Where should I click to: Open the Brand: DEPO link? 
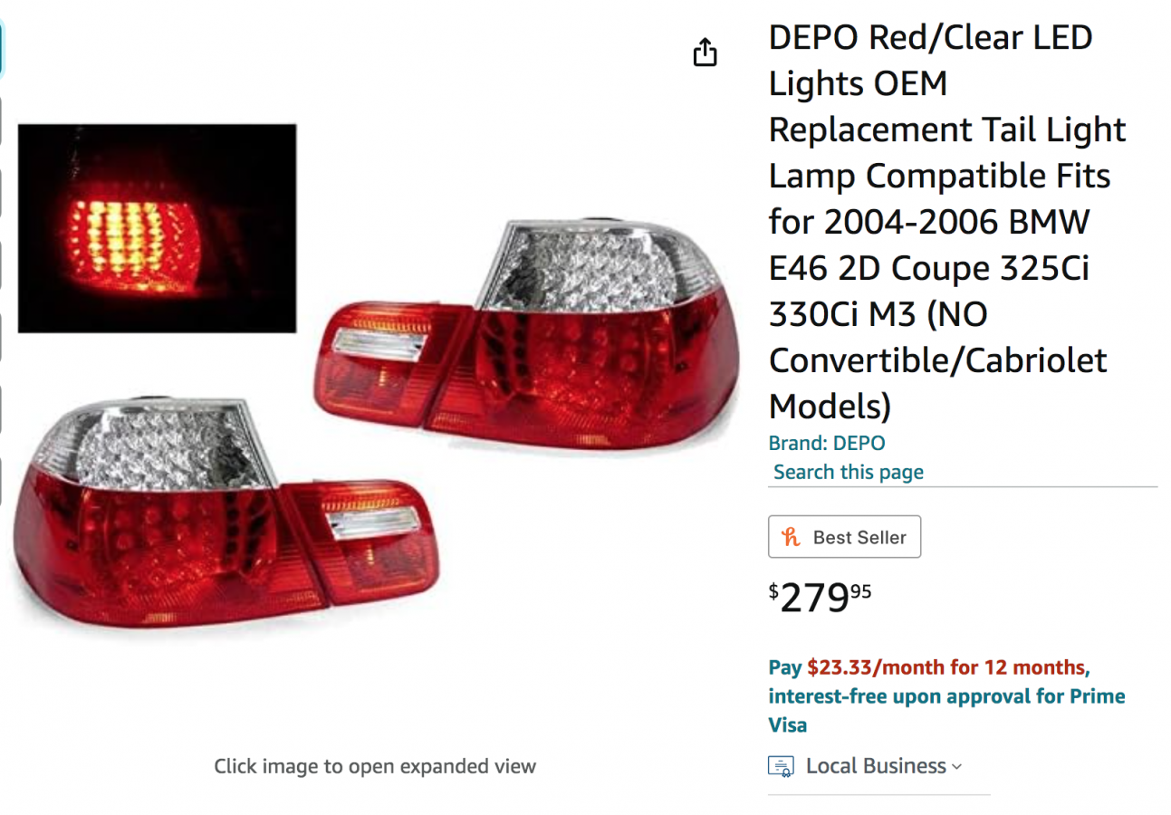[826, 443]
